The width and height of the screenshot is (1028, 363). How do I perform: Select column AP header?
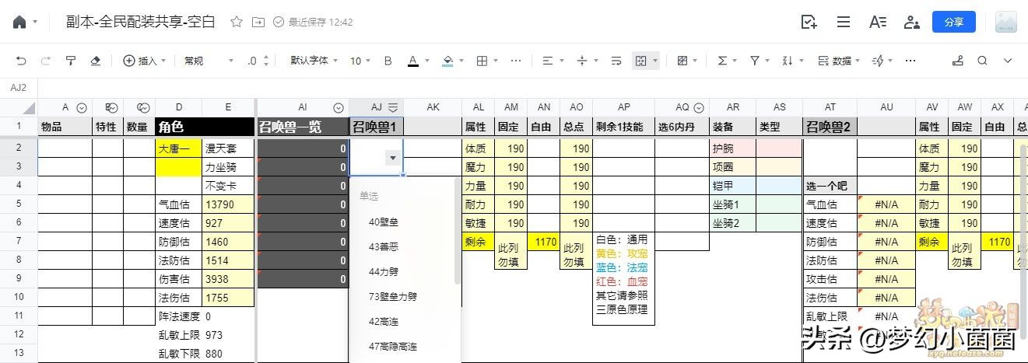pyautogui.click(x=623, y=108)
